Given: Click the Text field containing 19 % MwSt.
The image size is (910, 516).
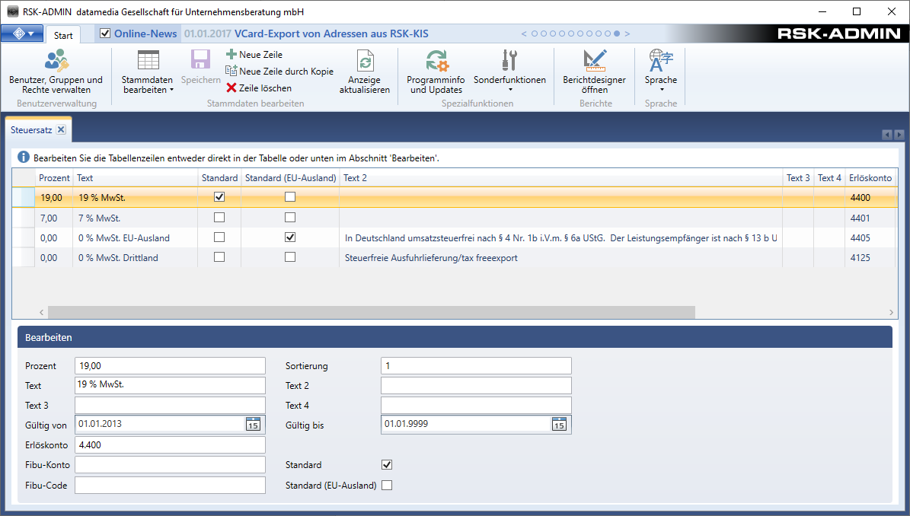Looking at the screenshot, I should tap(170, 386).
